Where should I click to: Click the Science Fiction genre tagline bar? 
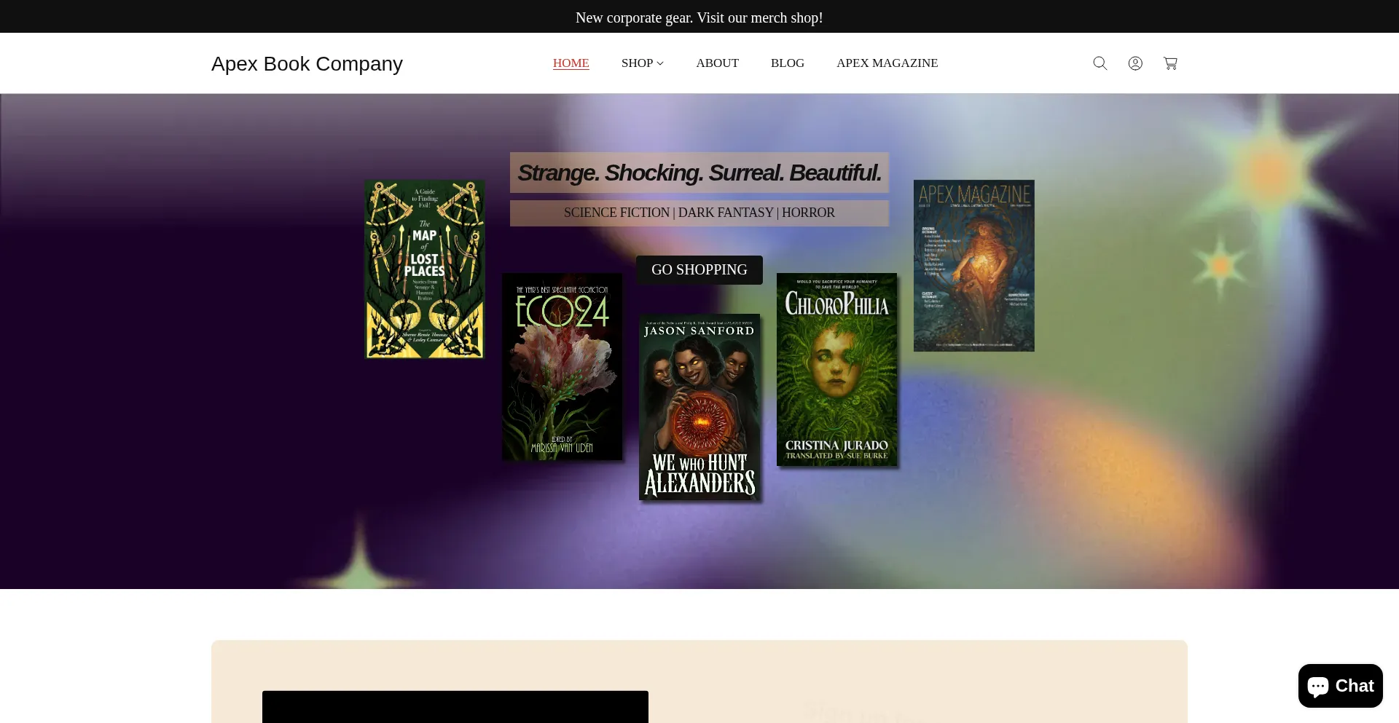coord(699,213)
